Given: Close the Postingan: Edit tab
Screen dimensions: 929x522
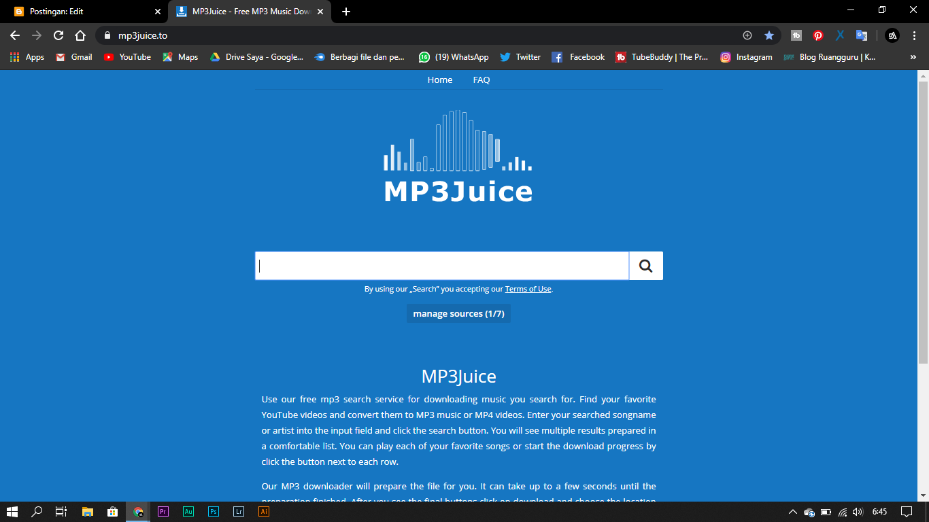Looking at the screenshot, I should coord(158,12).
